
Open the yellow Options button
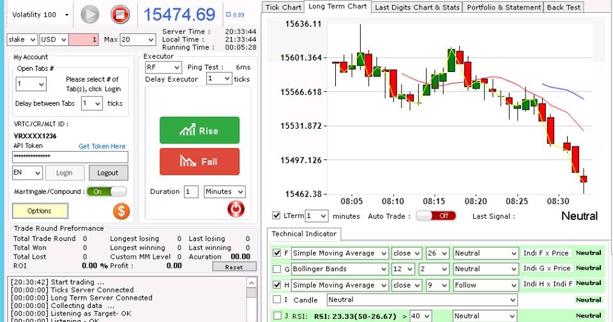tap(40, 211)
